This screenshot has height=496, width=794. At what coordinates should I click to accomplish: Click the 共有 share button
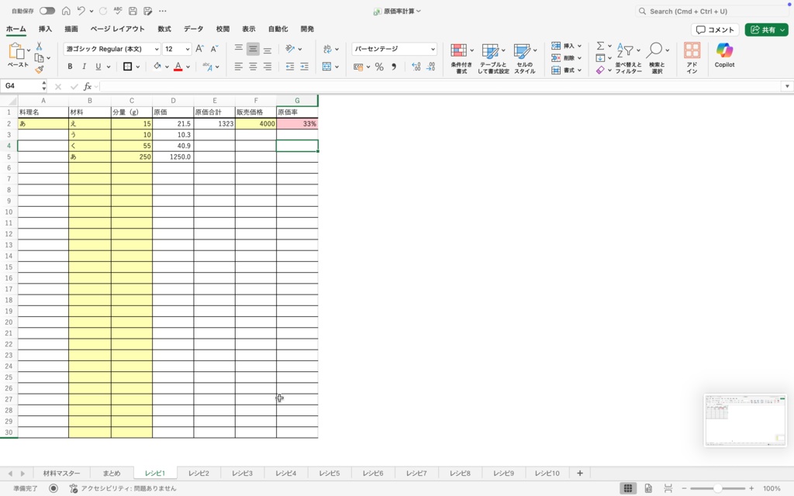click(766, 30)
